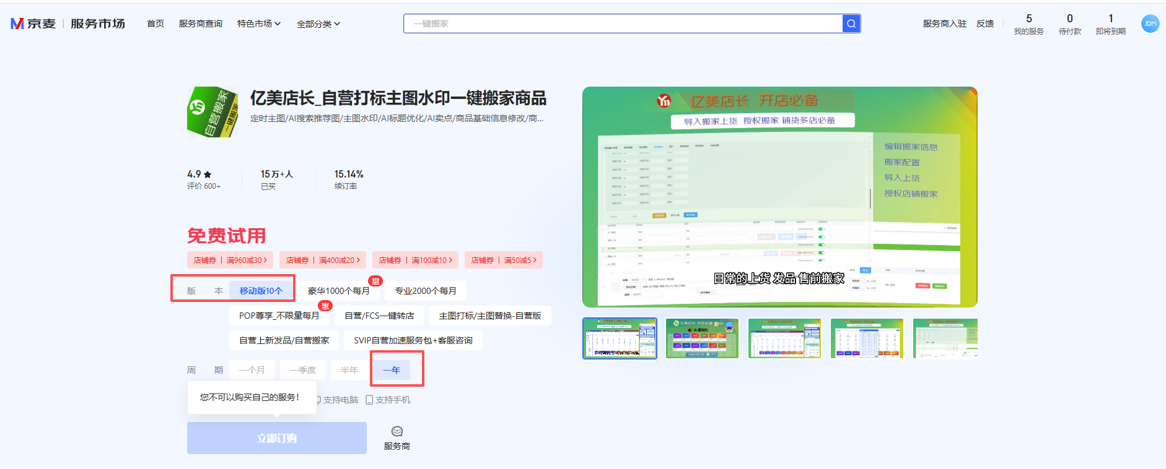Select the 移动版10个 version option
Image resolution: width=1166 pixels, height=469 pixels.
[261, 291]
